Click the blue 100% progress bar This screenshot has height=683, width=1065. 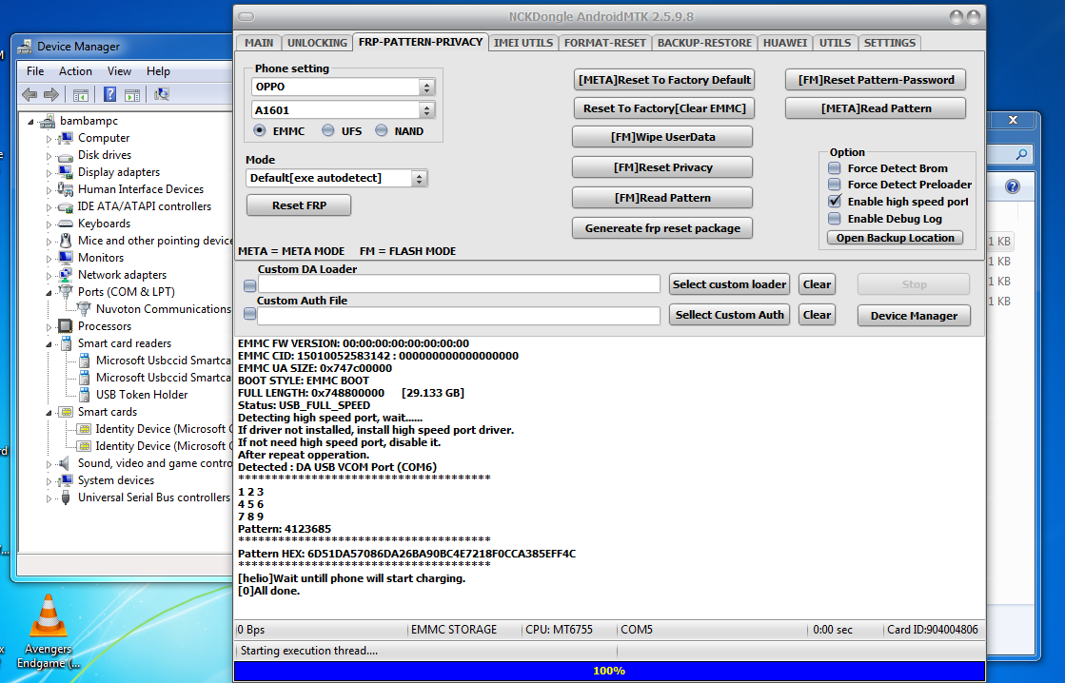coord(609,671)
